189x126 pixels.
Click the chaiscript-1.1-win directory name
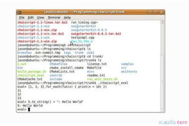point(33,37)
